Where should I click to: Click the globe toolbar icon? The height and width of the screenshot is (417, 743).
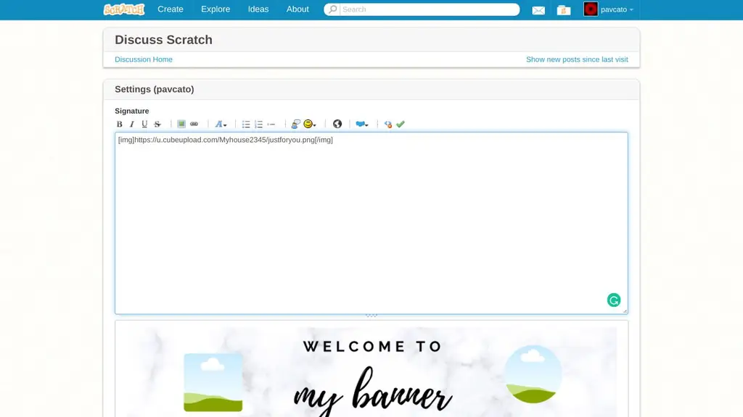337,124
